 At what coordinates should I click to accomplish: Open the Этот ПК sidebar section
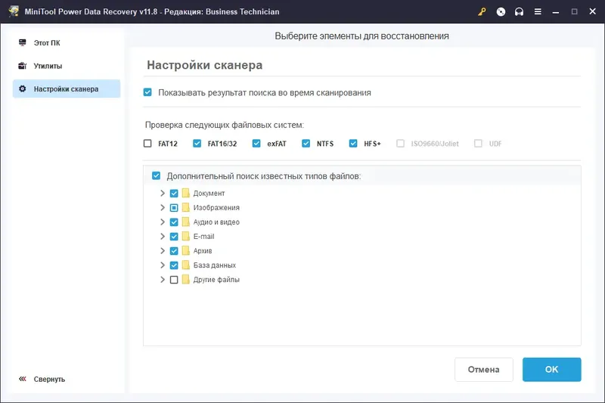67,42
